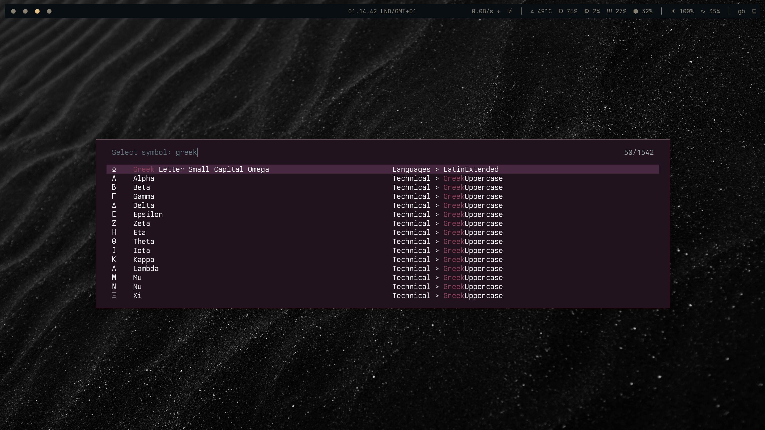Viewport: 765px width, 430px height.
Task: Choose the Alpha symbol entry
Action: tap(144, 178)
